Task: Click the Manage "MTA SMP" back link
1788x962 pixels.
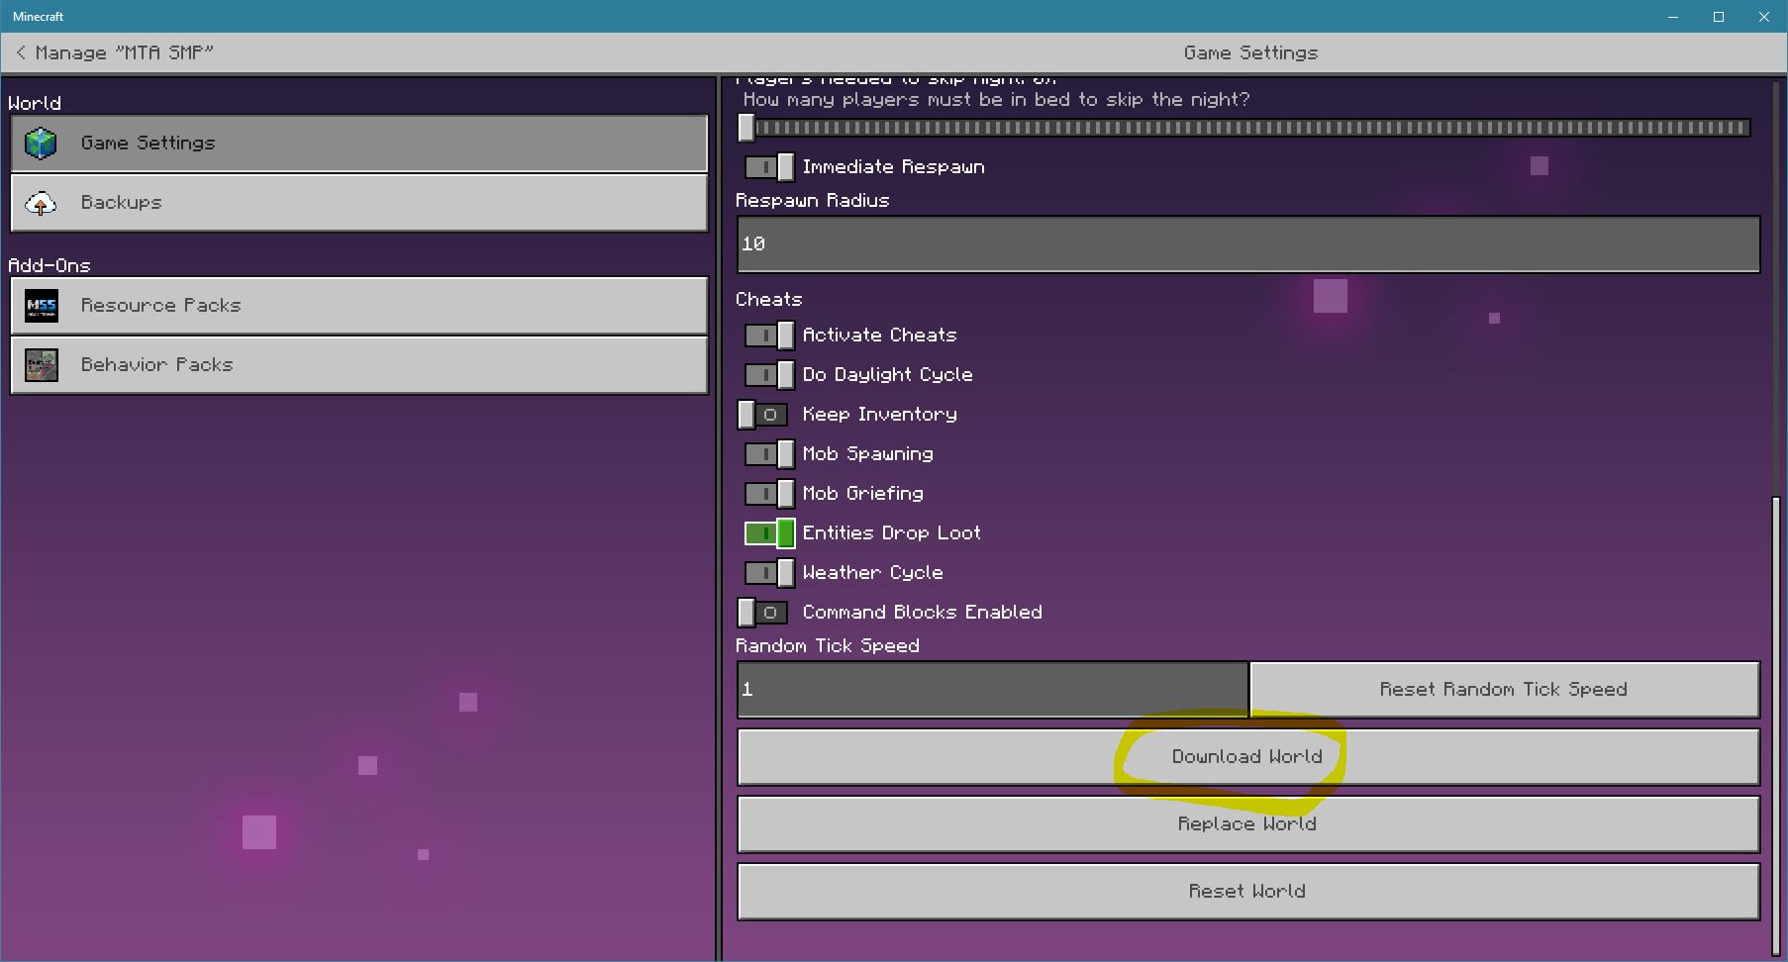Action: click(x=114, y=52)
